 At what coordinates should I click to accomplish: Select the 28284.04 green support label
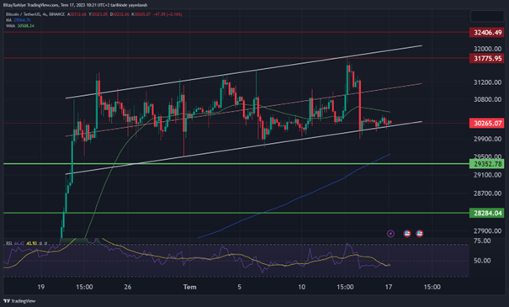pos(486,213)
